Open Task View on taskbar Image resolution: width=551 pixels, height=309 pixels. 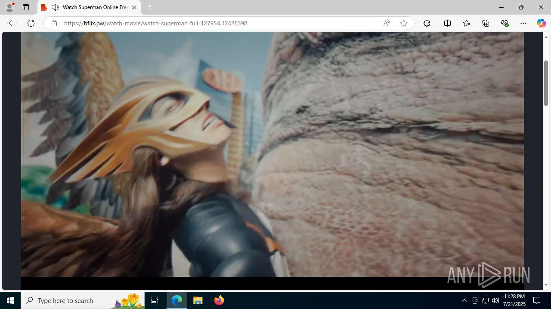click(155, 300)
